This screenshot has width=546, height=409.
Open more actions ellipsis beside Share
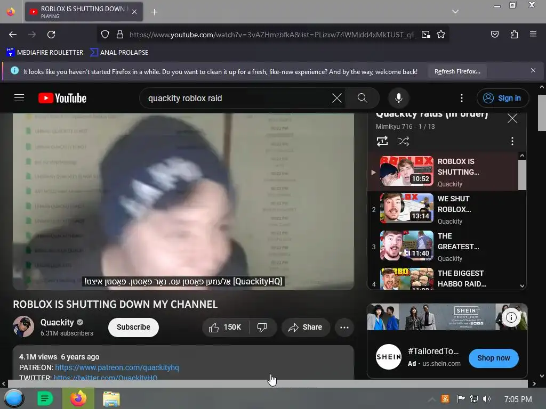344,328
